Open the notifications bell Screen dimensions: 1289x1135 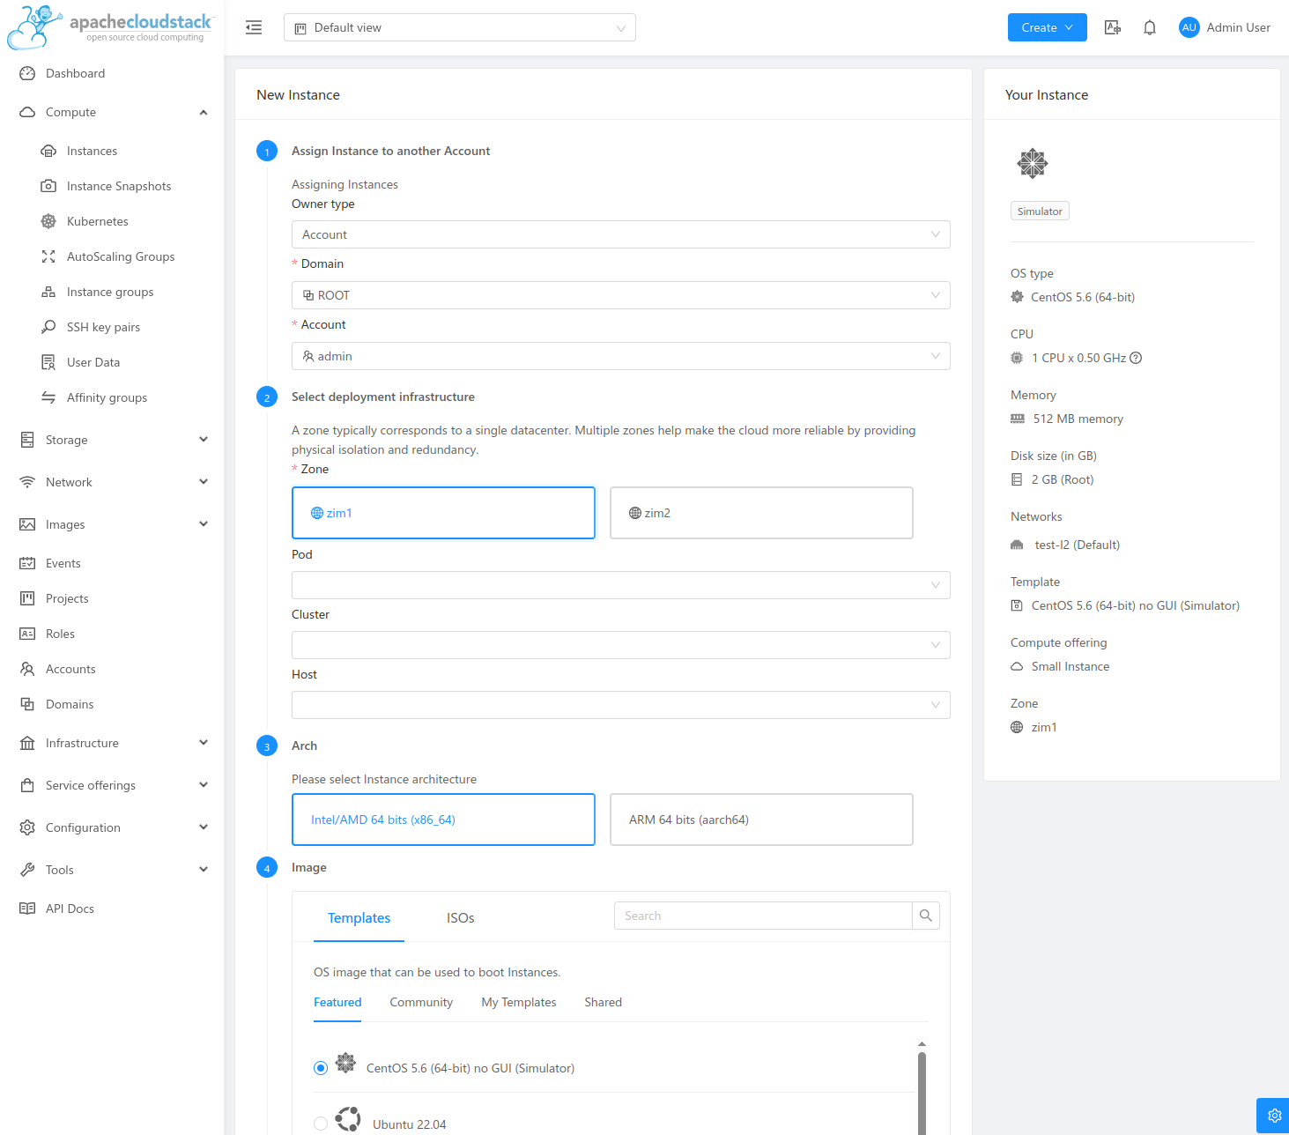click(x=1150, y=27)
